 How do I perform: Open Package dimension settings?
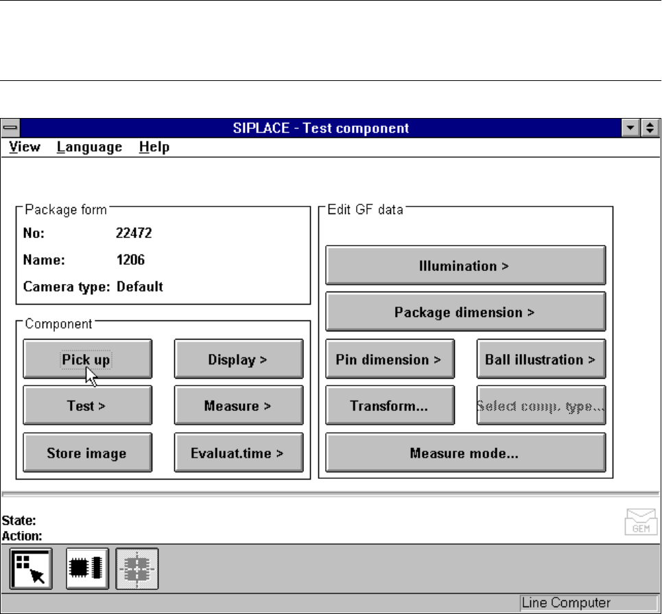pos(464,312)
